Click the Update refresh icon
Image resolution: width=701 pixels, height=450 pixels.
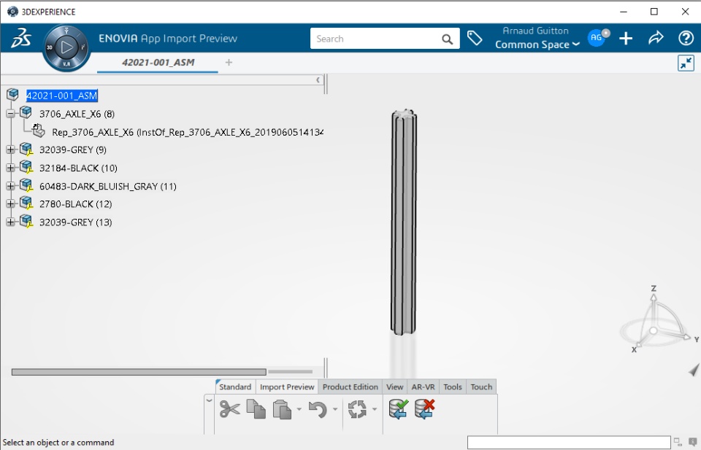[357, 409]
